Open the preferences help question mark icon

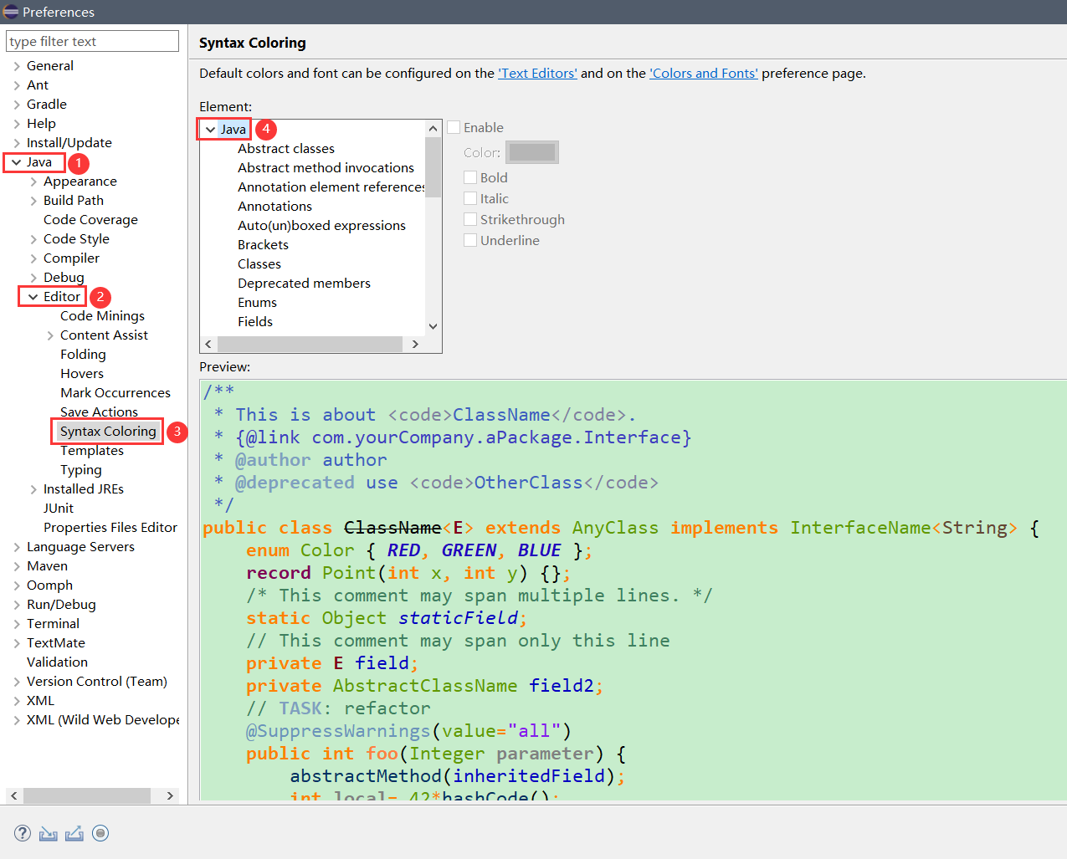click(22, 833)
